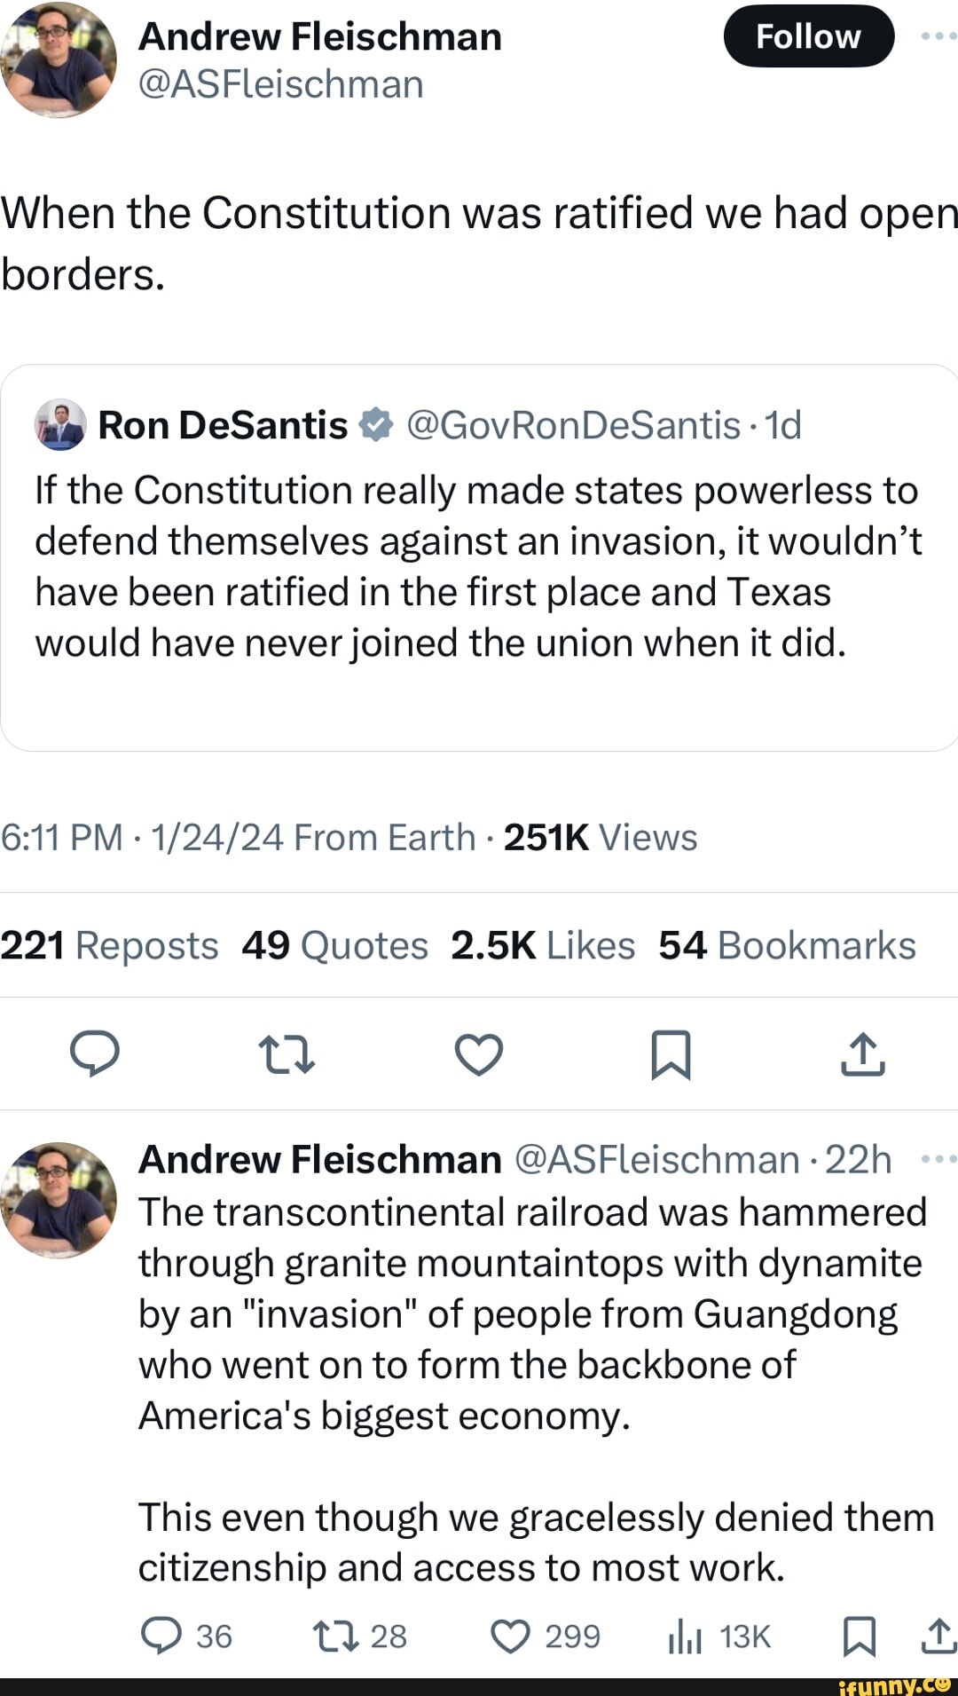This screenshot has height=1696, width=958.
Task: Open the quoted Ron DeSantis tweet
Action: pyautogui.click(x=479, y=568)
